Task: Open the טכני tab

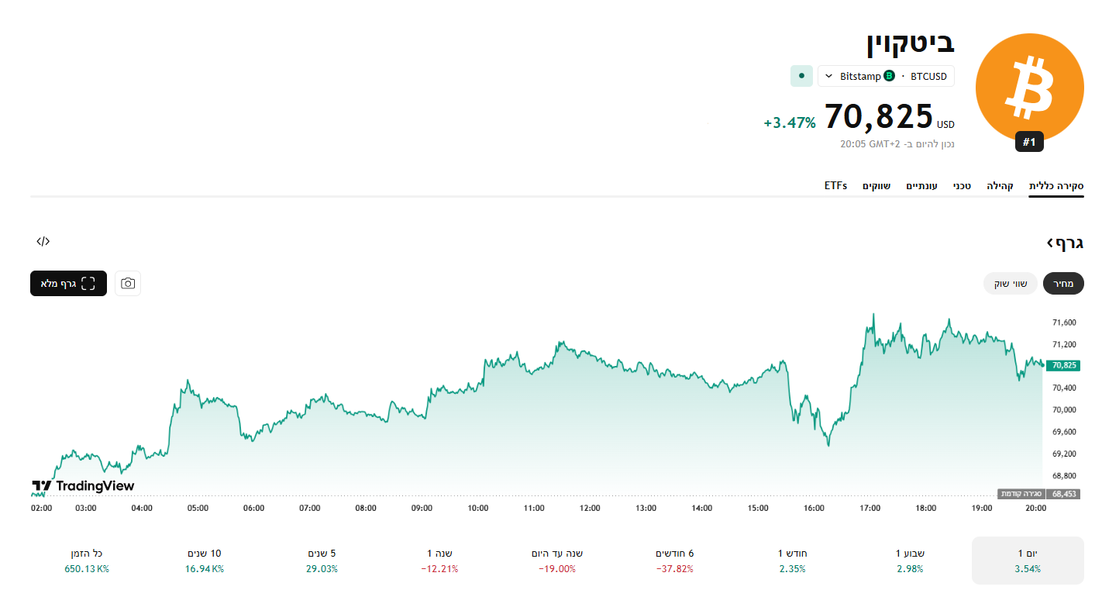Action: coord(962,186)
